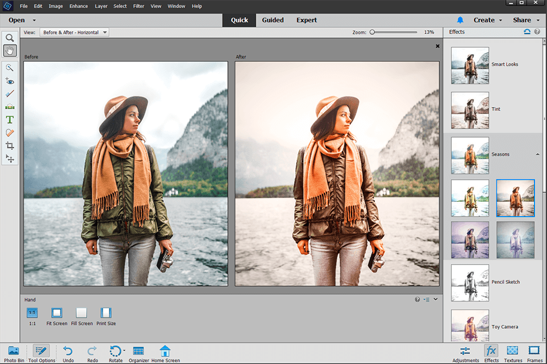Switch to the Expert mode tab
The image size is (547, 364).
[x=307, y=20]
